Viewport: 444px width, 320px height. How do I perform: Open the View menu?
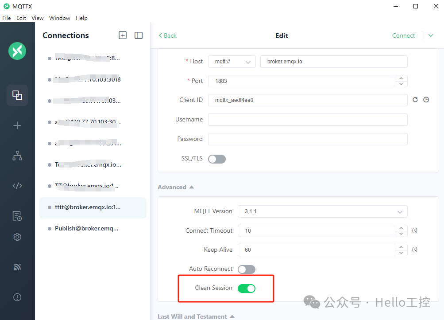[x=37, y=18]
